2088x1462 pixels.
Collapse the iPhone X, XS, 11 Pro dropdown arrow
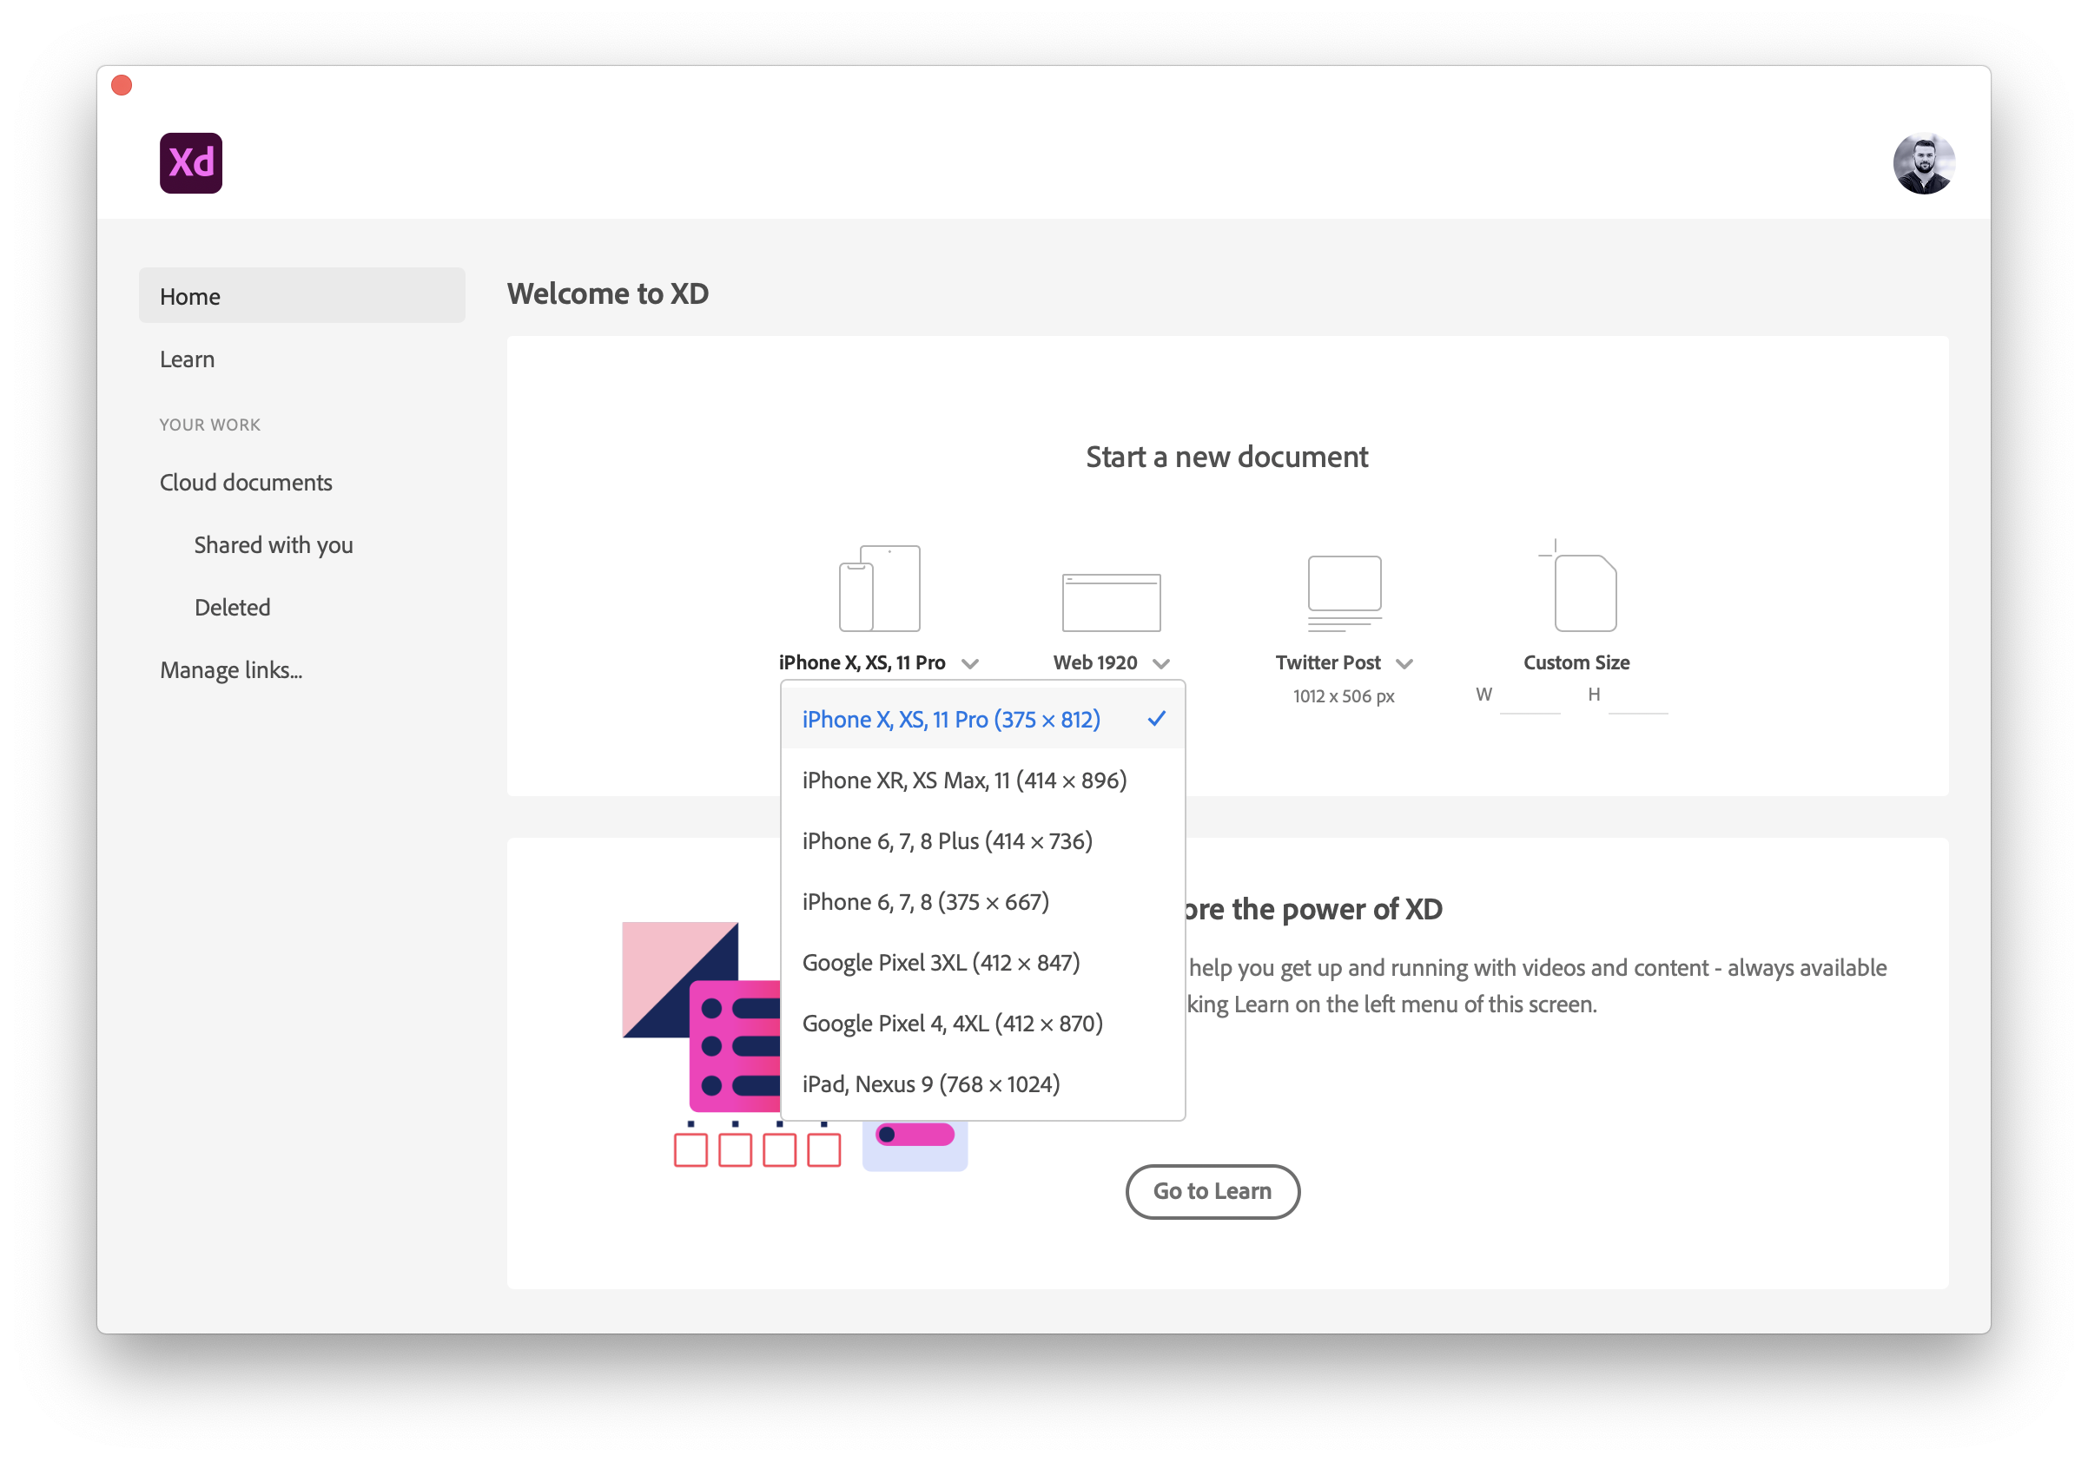click(970, 664)
